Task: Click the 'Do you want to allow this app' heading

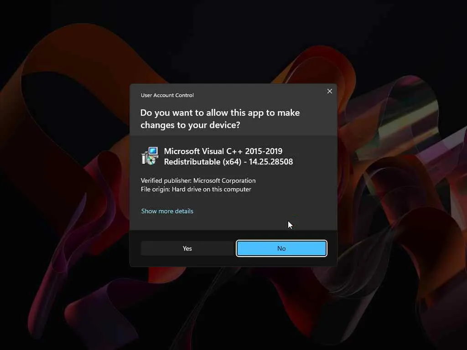Action: pyautogui.click(x=220, y=119)
